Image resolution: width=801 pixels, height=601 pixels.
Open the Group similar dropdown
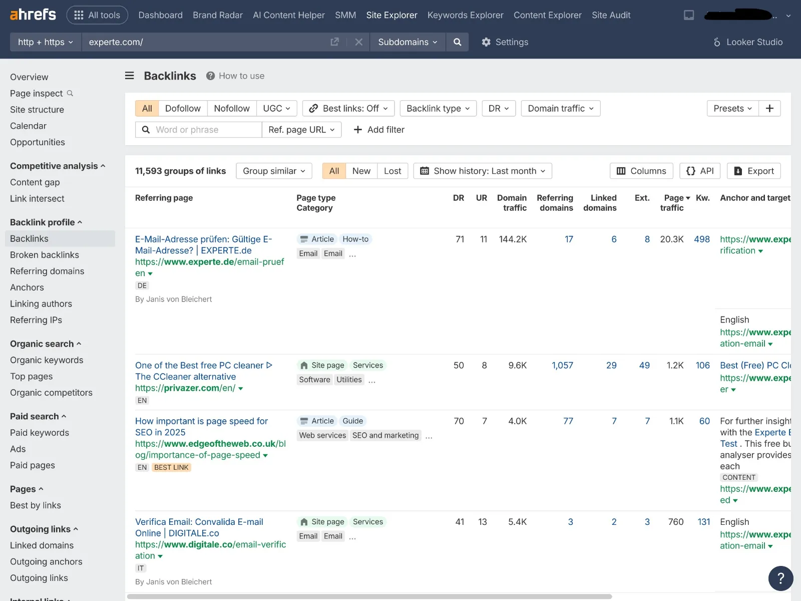(274, 171)
